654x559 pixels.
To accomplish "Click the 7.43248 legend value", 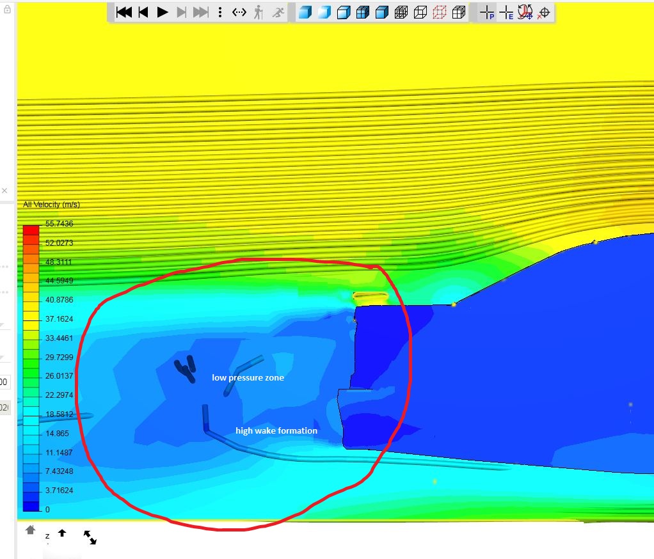I will [60, 471].
